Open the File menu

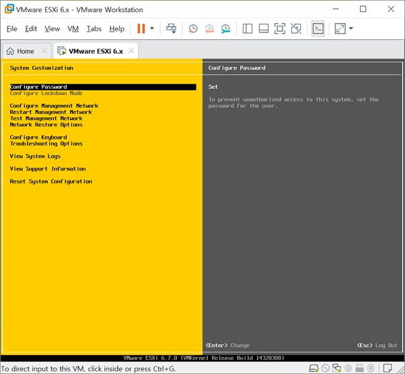[x=12, y=29]
